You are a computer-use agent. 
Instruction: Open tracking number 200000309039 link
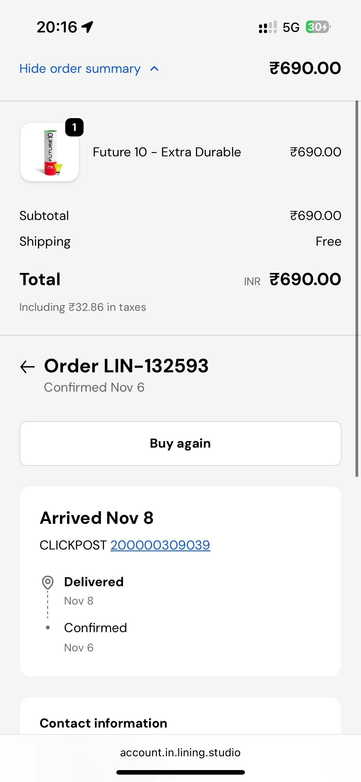click(160, 545)
